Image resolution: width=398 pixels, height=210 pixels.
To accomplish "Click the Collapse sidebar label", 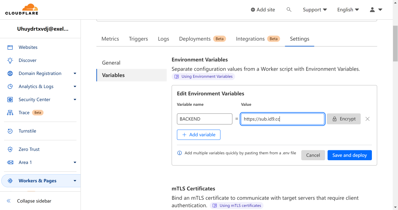I will click(34, 201).
